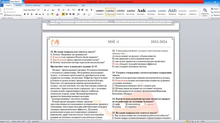This screenshot has height=123, width=220.
Task: Apply the Обычный style
Action: [x=110, y=12]
